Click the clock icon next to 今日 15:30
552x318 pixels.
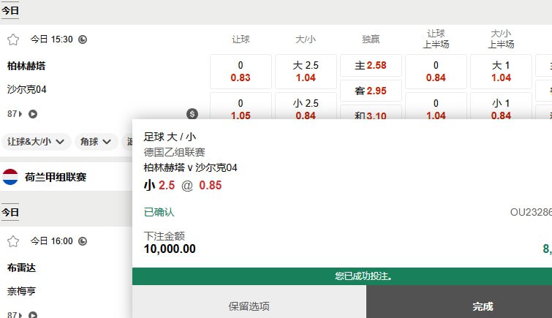click(x=83, y=39)
